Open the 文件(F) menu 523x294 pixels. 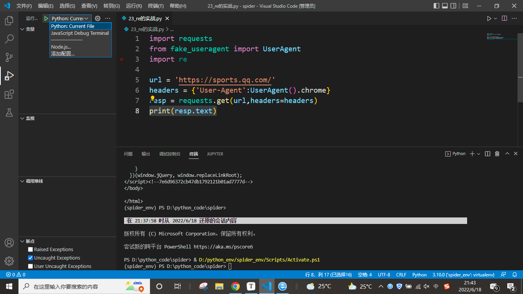[x=25, y=6]
